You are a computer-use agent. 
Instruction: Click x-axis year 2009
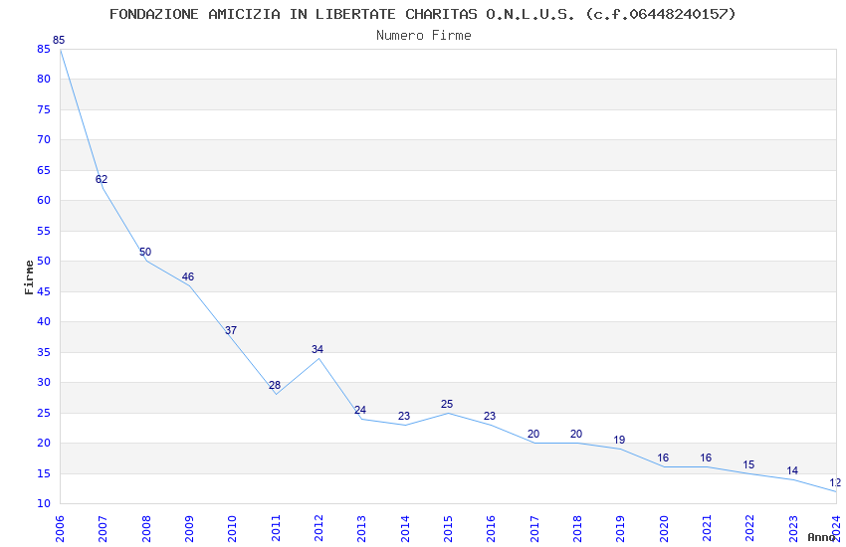(189, 528)
